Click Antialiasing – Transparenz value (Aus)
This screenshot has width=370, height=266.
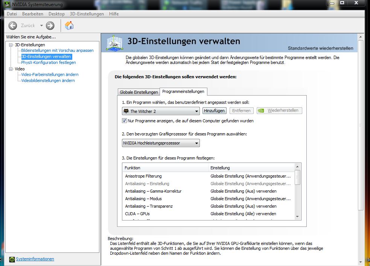point(243,206)
